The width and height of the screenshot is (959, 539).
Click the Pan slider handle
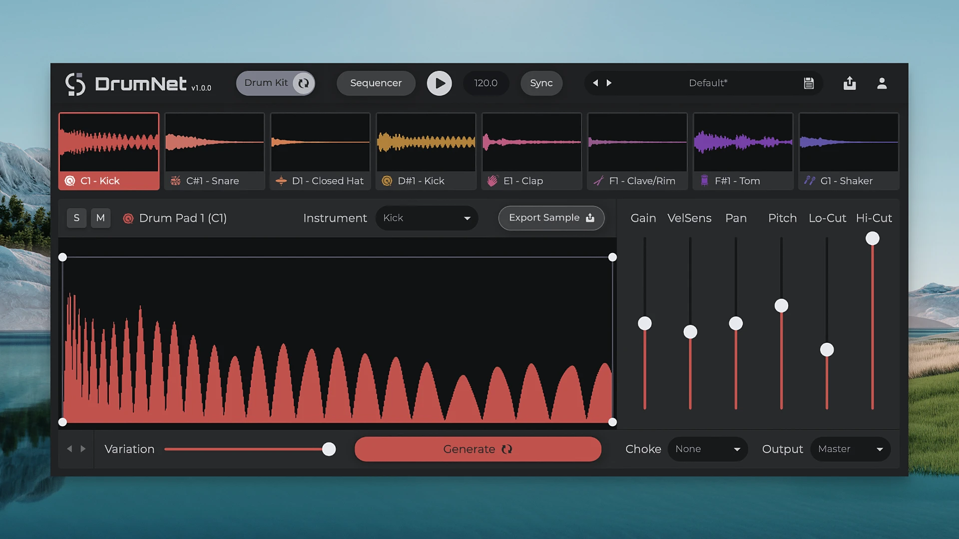pos(736,323)
